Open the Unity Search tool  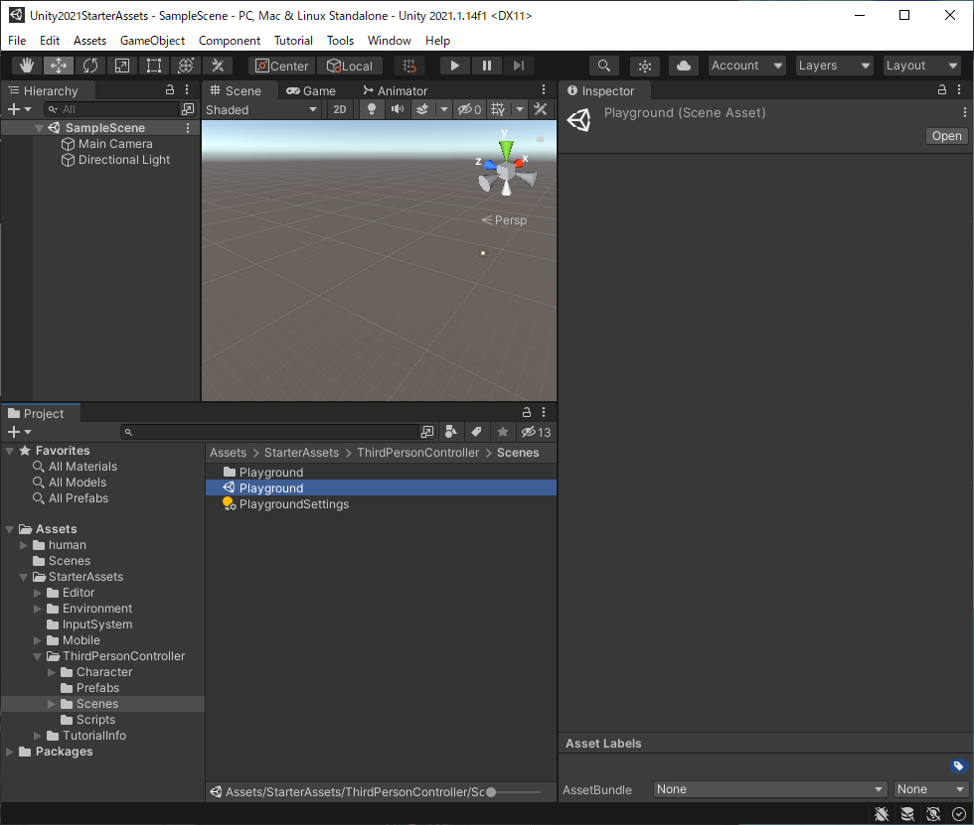[603, 66]
